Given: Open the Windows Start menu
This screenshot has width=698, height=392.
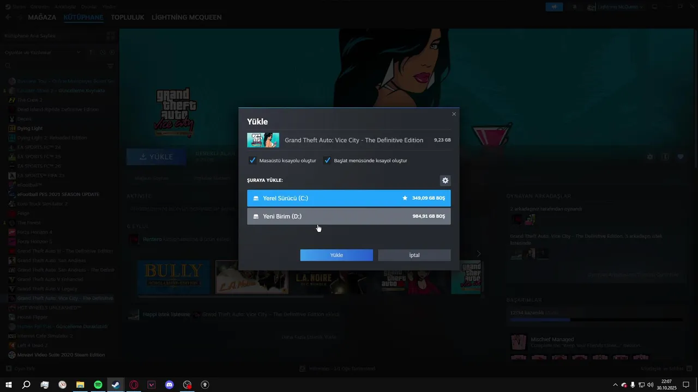Looking at the screenshot, I should point(8,385).
